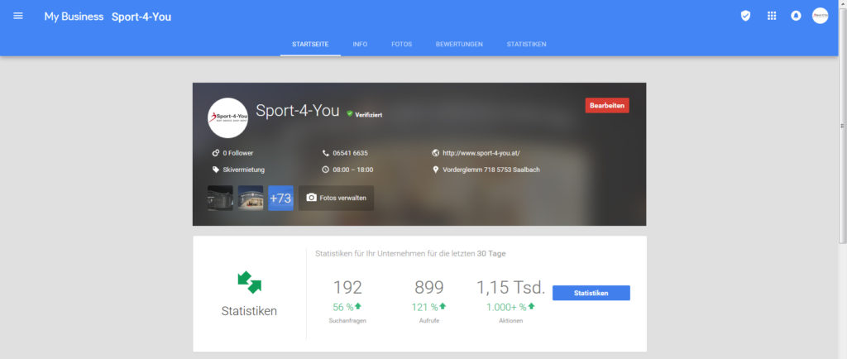Open the Fotos tab

(x=401, y=45)
